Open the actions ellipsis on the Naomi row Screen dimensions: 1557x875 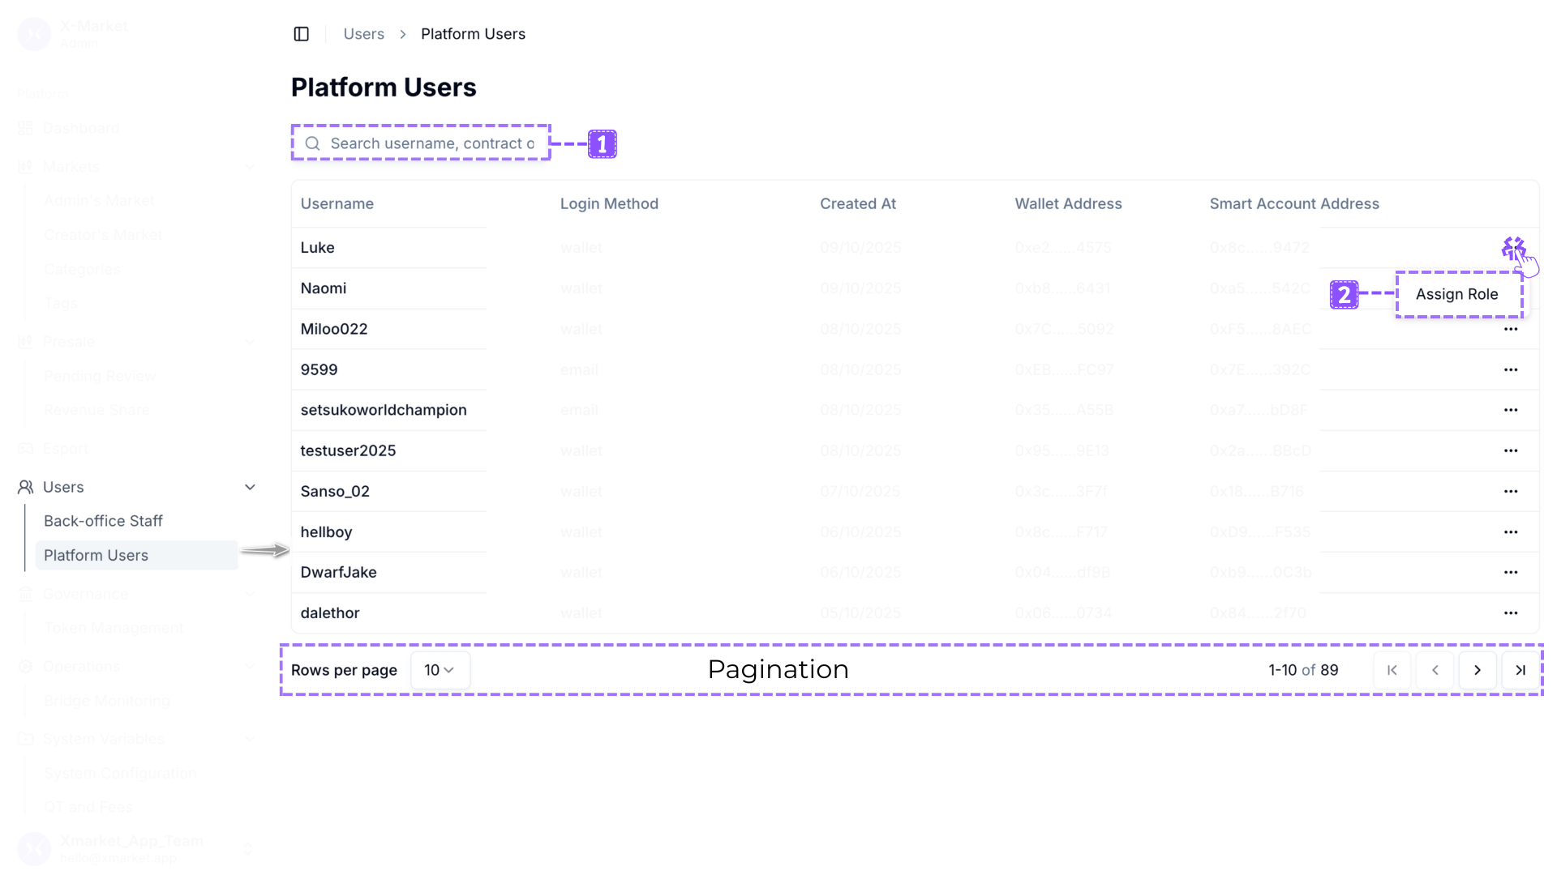coord(1512,288)
